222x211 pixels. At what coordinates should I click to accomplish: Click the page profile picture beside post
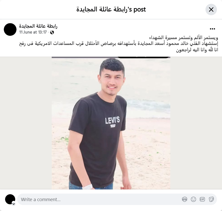click(x=10, y=29)
